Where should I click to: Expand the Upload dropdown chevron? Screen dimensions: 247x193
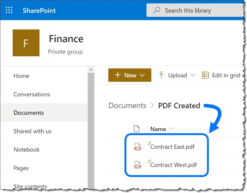coord(193,75)
